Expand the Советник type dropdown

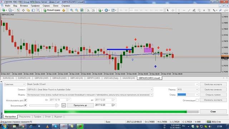[x=24, y=85]
